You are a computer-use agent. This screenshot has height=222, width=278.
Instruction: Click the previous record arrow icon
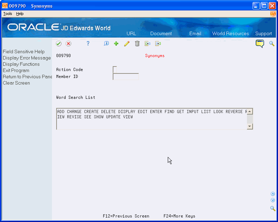click(x=147, y=43)
